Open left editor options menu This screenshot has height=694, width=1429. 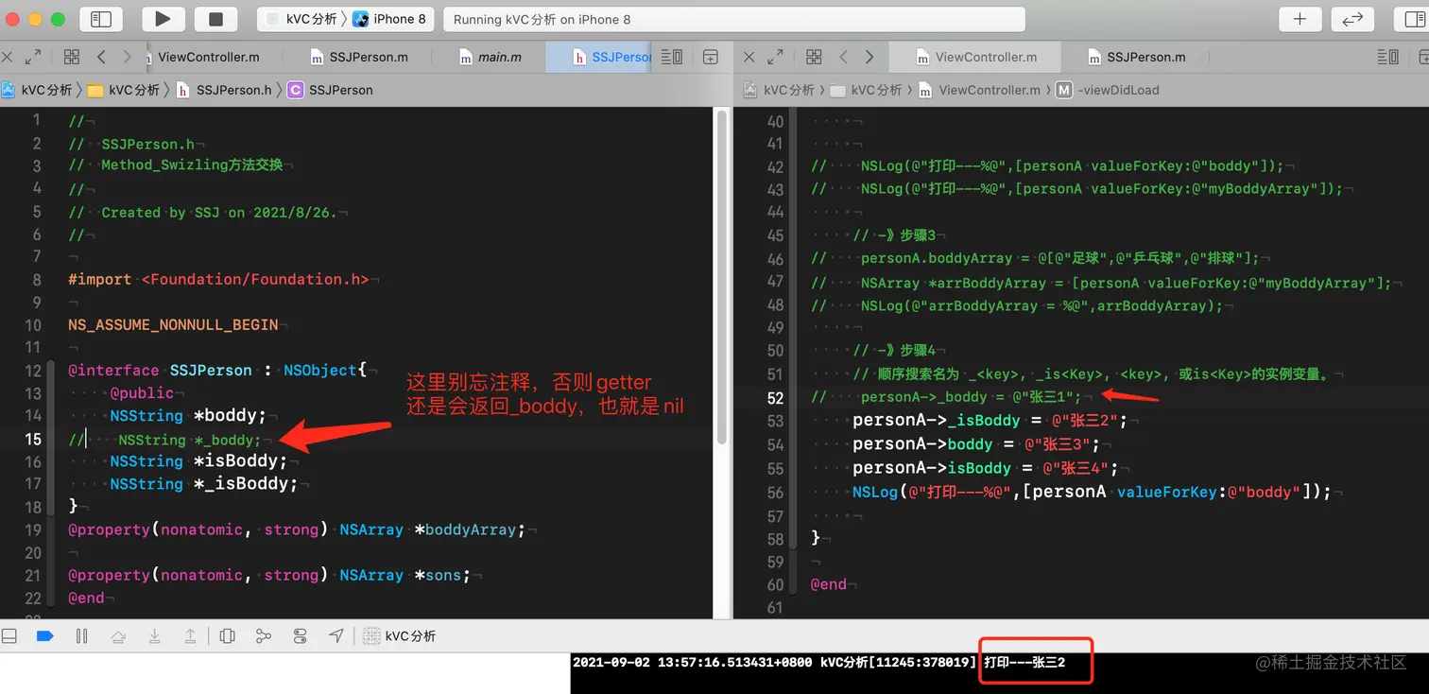(x=671, y=57)
